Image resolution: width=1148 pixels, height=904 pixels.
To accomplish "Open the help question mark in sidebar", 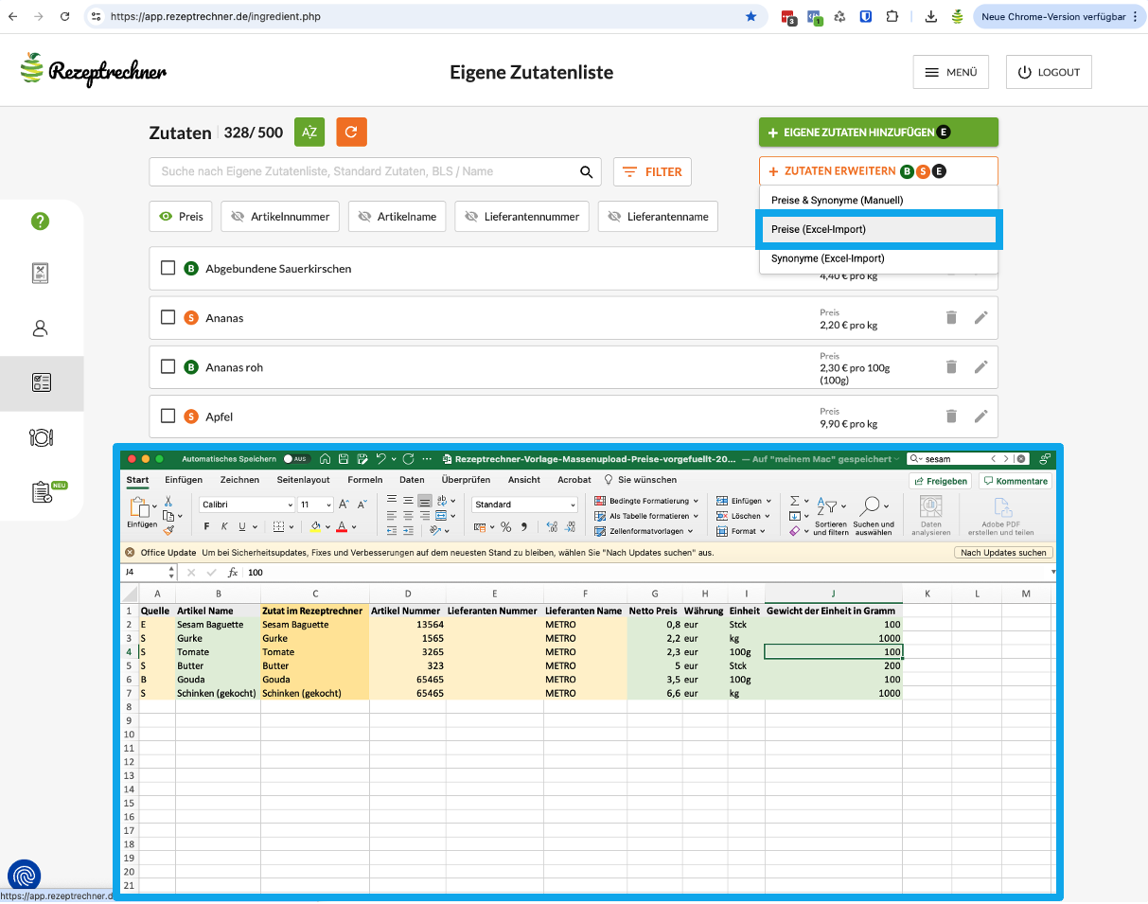I will pos(40,222).
